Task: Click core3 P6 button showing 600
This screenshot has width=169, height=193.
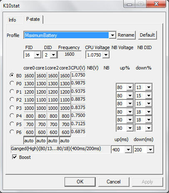Action: coord(65,132)
